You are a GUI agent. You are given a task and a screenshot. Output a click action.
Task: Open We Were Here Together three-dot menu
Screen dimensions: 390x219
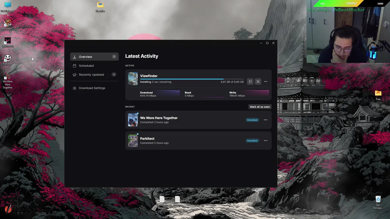click(x=266, y=120)
